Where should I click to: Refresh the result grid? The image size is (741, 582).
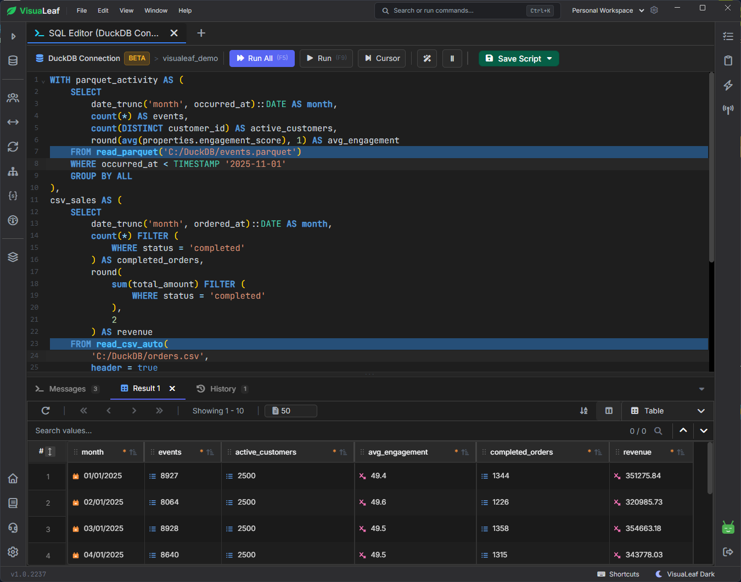[46, 411]
